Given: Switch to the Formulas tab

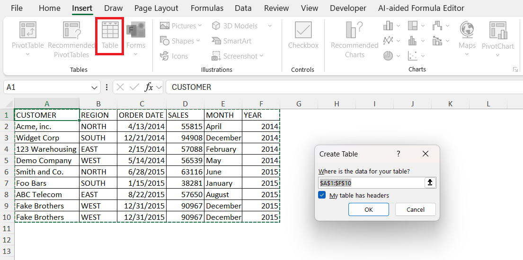Looking at the screenshot, I should click(208, 8).
